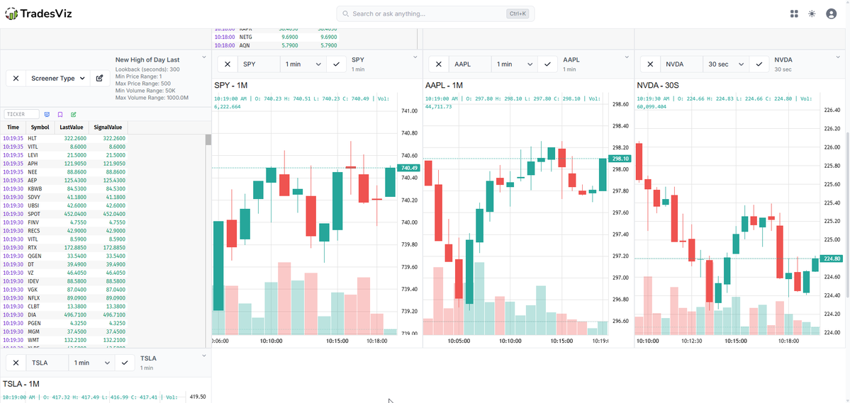
Task: Open TSLA chart 1 min timeframe dropdown
Action: click(91, 363)
